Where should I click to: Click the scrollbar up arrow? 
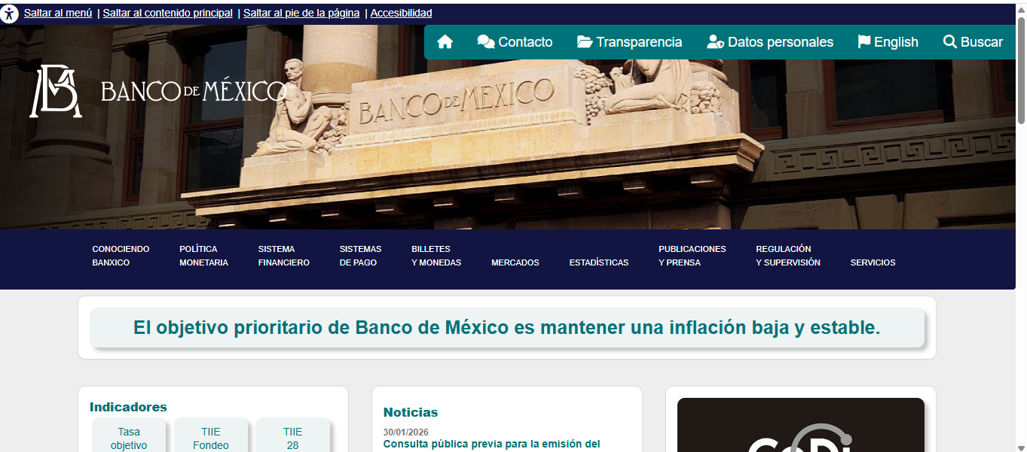pos(1021,8)
